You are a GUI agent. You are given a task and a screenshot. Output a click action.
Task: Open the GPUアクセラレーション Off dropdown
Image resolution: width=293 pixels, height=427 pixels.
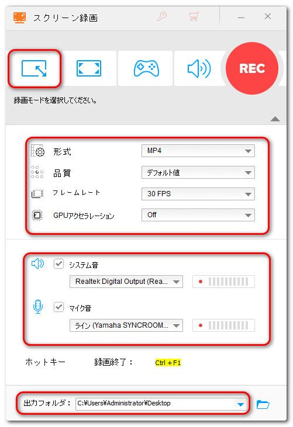pyautogui.click(x=198, y=215)
